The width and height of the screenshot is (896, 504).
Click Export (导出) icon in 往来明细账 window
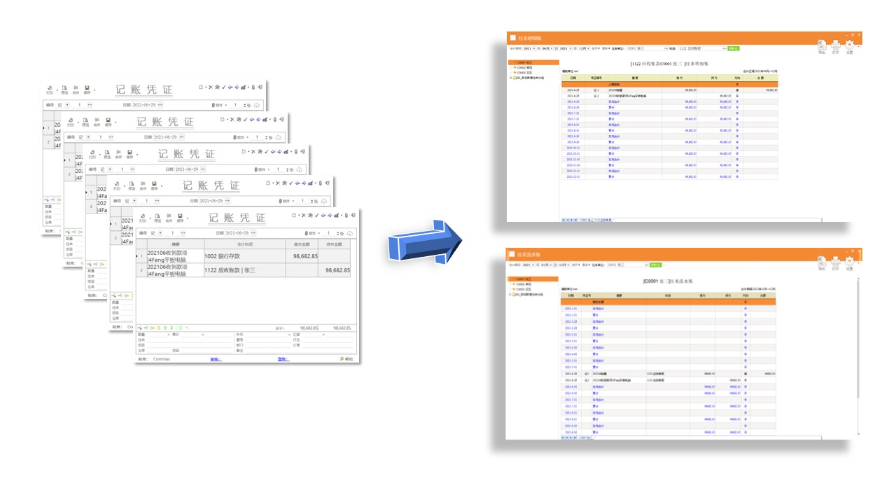[822, 46]
